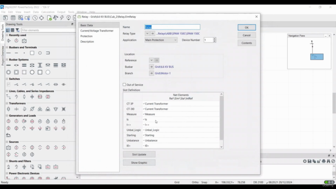Switch to the Protection tab

86,36
